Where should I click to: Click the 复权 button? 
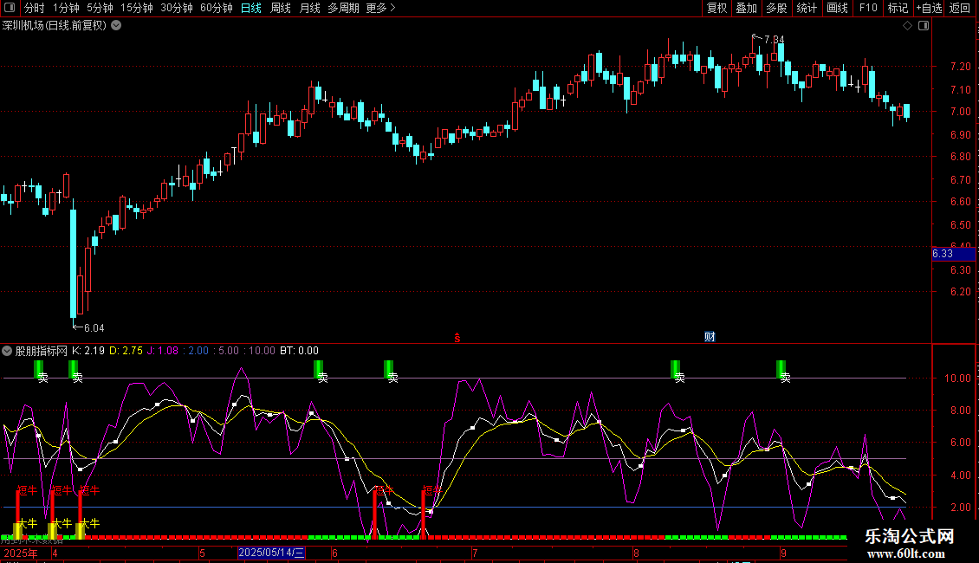(716, 9)
